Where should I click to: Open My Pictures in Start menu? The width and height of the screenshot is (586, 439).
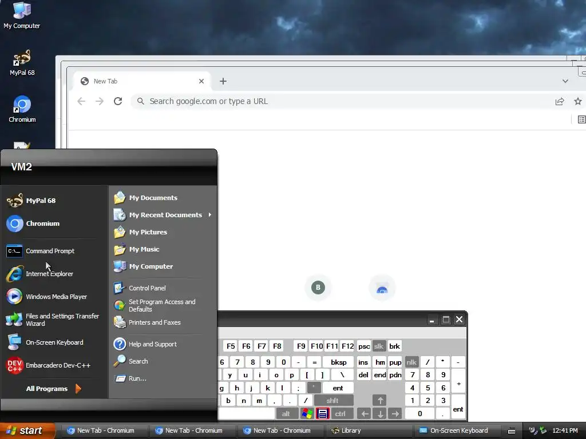click(x=140, y=232)
